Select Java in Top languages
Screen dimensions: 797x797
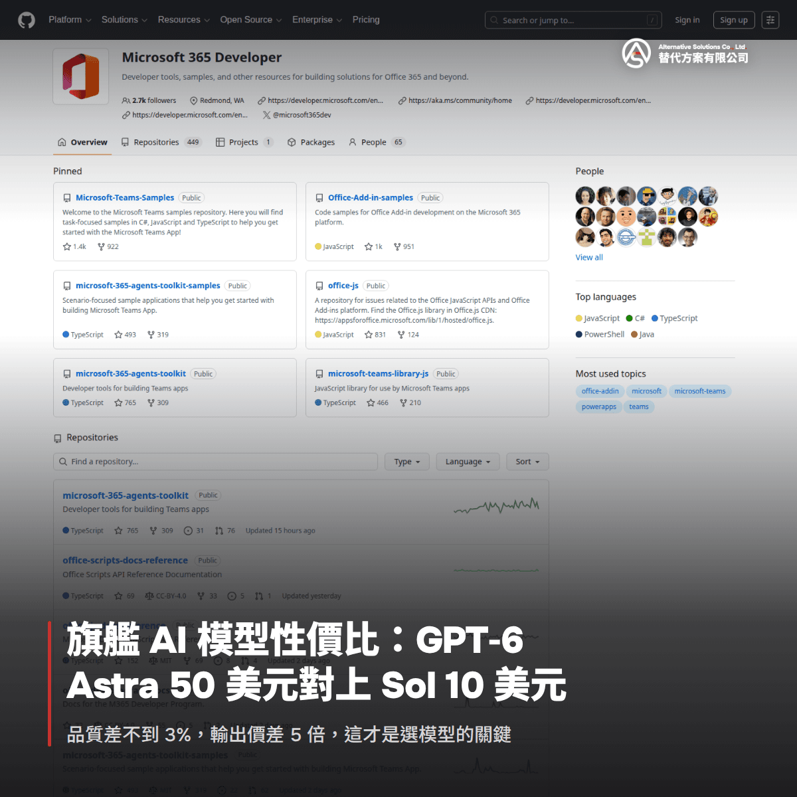pyautogui.click(x=643, y=334)
